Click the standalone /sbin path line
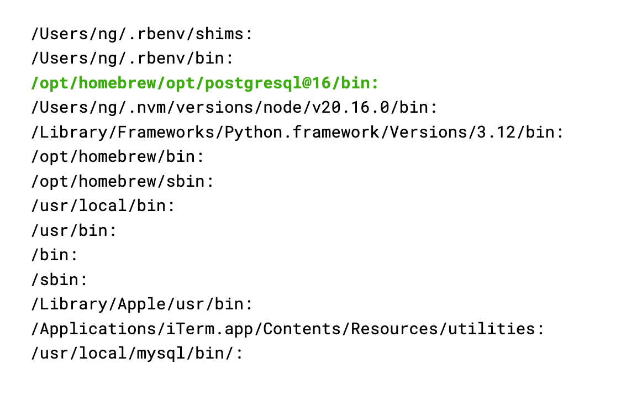The width and height of the screenshot is (621, 400). click(59, 280)
